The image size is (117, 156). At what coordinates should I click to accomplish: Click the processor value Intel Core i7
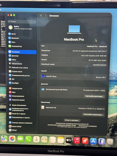click(x=89, y=51)
